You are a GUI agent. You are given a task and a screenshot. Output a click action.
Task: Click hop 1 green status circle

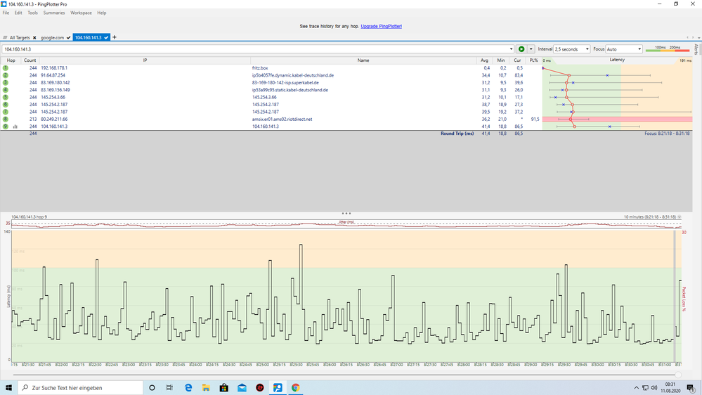pyautogui.click(x=6, y=68)
